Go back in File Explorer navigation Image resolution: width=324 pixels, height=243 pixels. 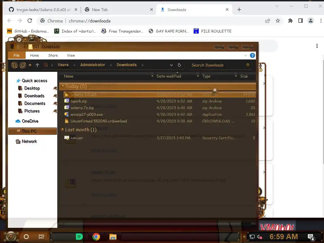coord(14,65)
